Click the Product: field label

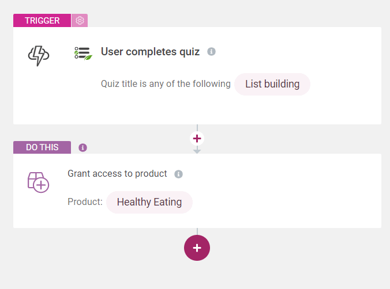coord(85,202)
